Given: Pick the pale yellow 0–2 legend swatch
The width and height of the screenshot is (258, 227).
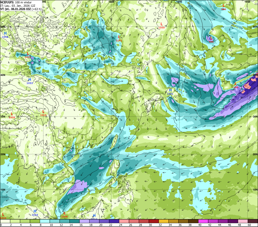Looking at the screenshot, I should click(5, 221).
